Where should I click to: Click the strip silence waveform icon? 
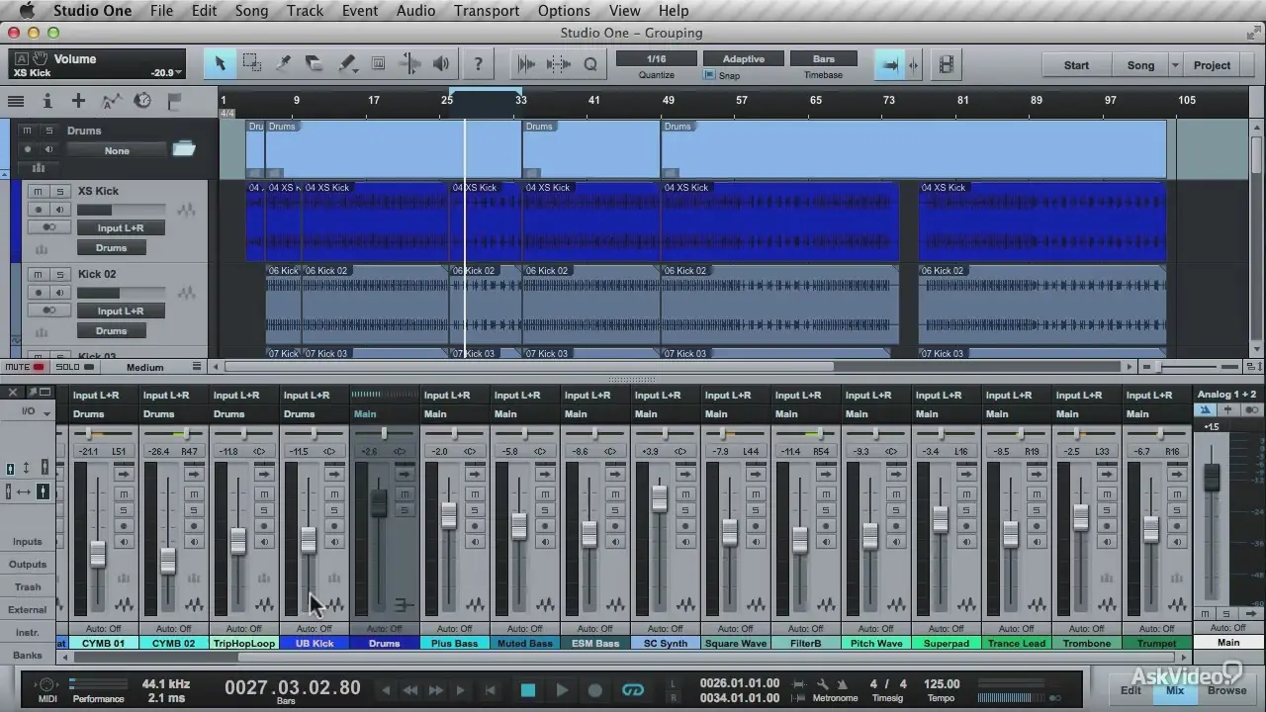[559, 64]
